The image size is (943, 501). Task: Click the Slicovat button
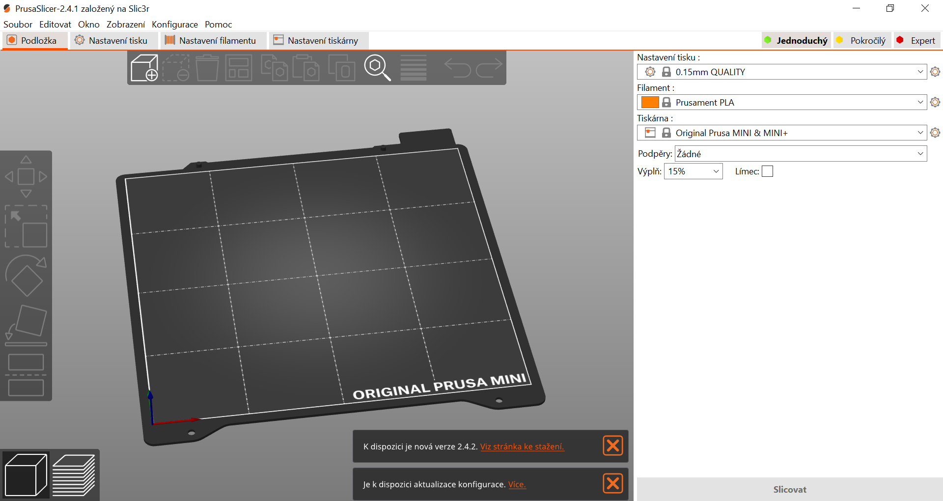pos(790,489)
